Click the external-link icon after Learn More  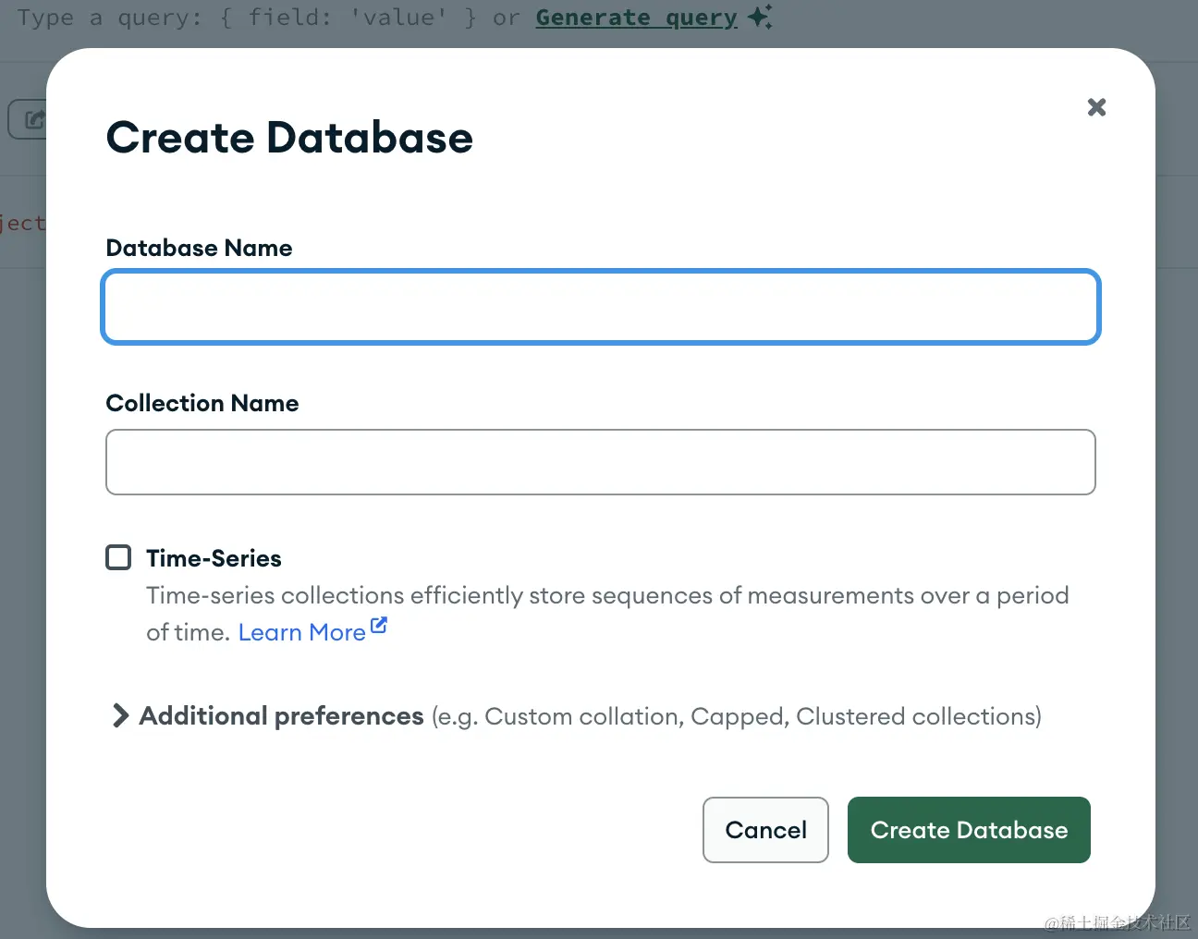379,626
